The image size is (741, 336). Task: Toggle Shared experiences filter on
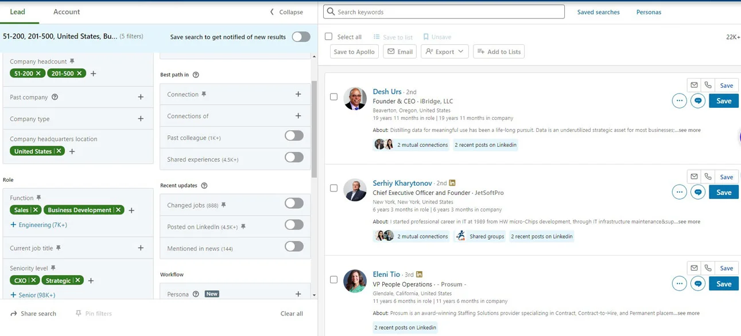click(x=294, y=157)
